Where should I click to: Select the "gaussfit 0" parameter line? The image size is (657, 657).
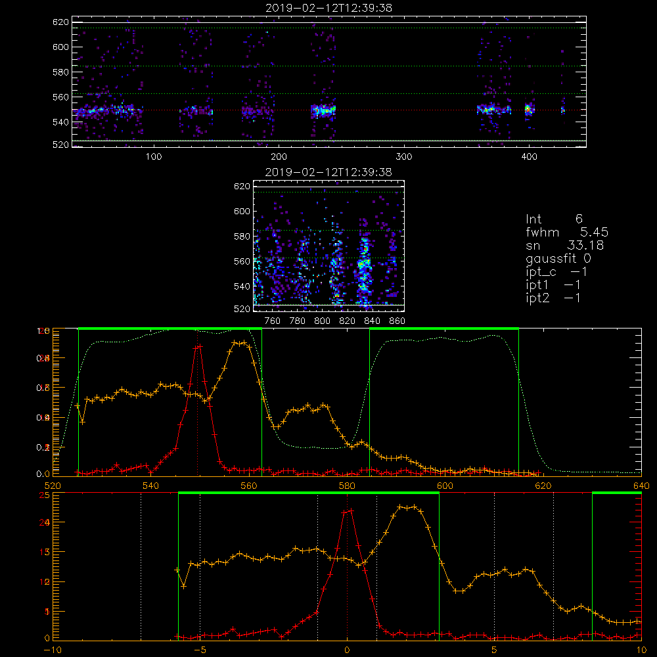558,258
